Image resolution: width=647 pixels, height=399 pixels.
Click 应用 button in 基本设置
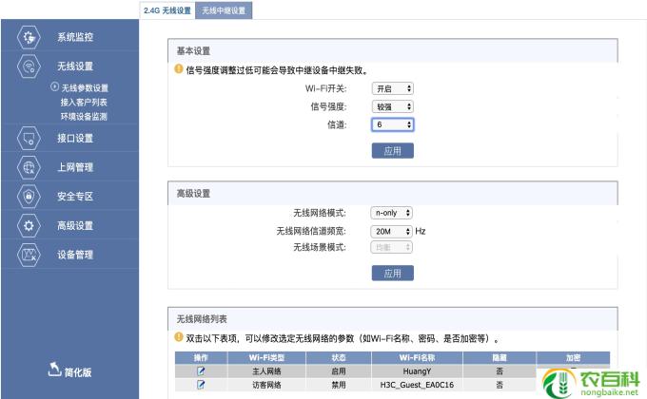point(392,150)
